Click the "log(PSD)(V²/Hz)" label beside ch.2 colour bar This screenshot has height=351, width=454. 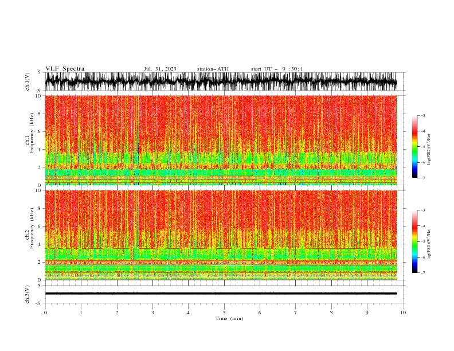[429, 244]
